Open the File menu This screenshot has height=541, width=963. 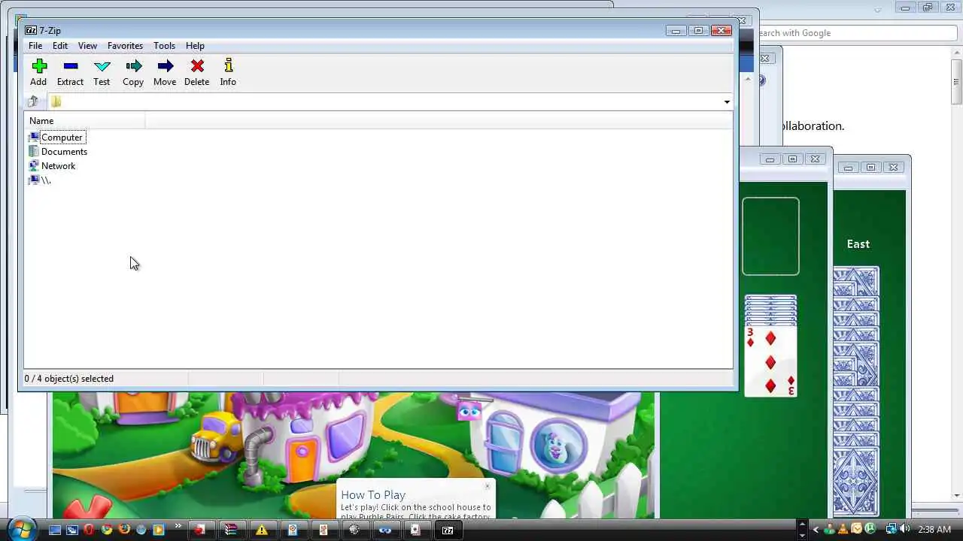click(x=35, y=46)
